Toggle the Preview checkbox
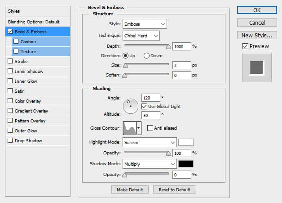Image resolution: width=282 pixels, height=203 pixels. [245, 46]
